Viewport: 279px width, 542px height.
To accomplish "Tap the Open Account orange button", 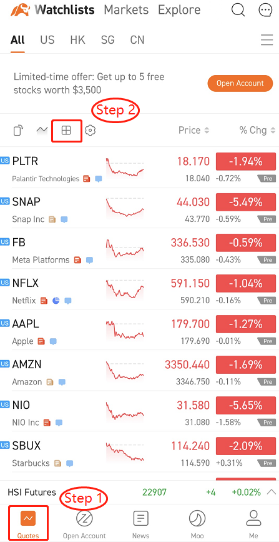I will point(240,83).
